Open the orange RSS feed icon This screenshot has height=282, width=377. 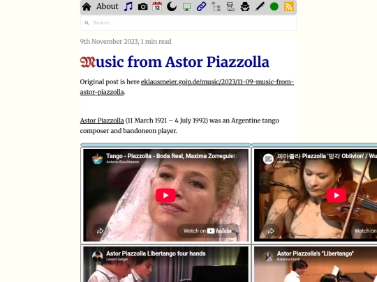tap(289, 7)
